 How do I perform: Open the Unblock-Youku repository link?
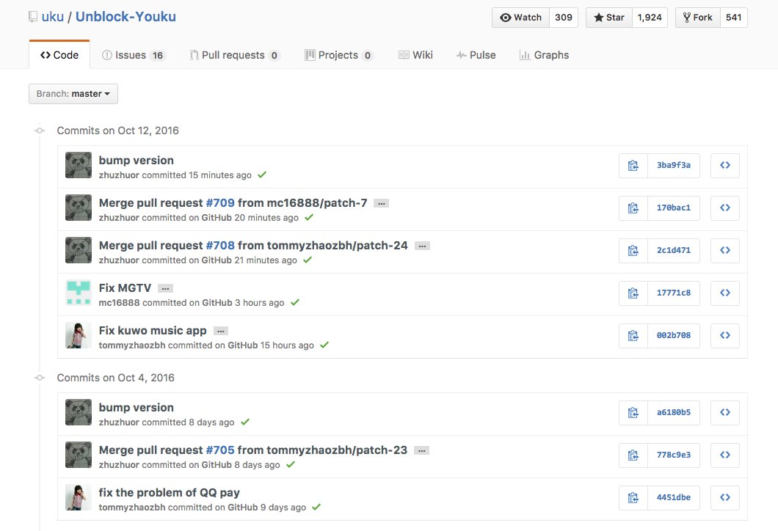[x=126, y=17]
